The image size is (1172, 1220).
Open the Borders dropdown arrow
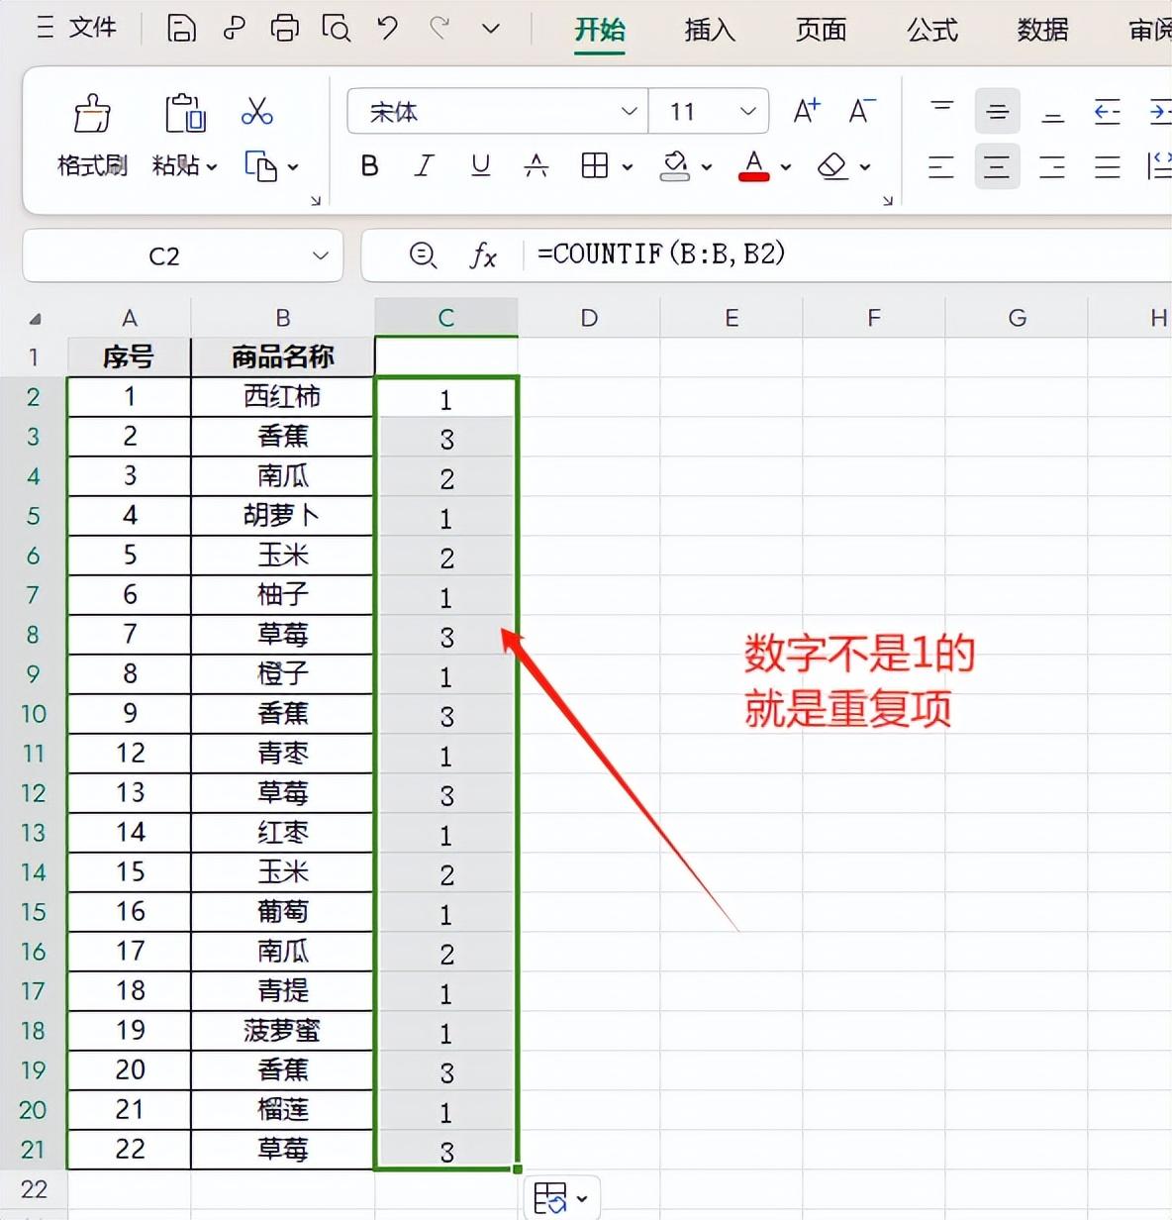(627, 167)
